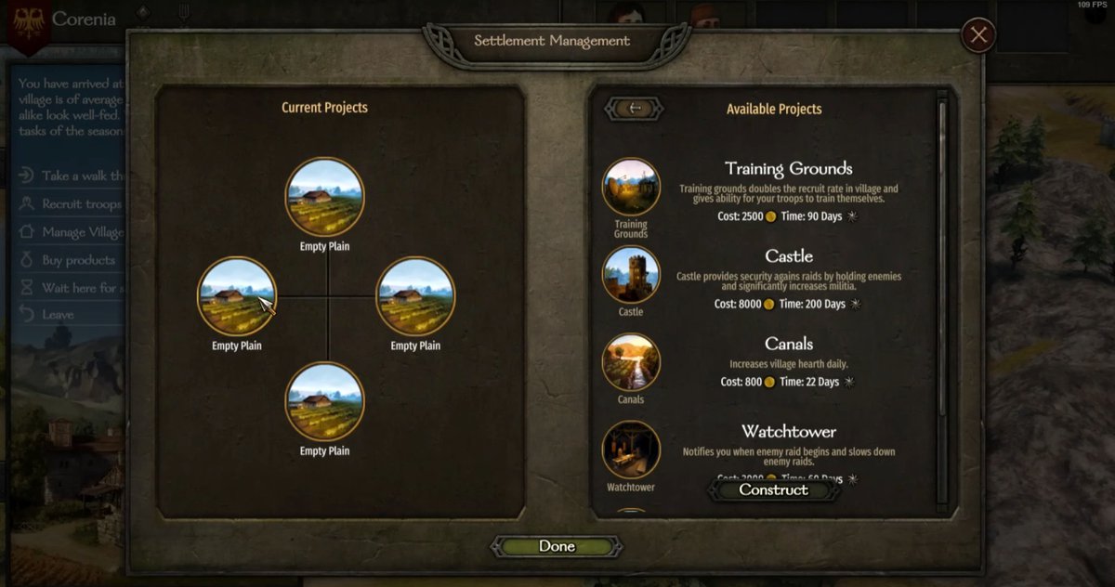1115x587 pixels.
Task: Select the top Empty Plain project slot
Action: tap(325, 197)
